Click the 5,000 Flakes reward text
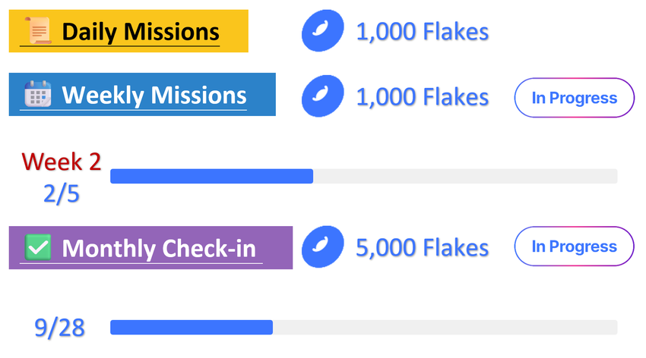Image resolution: width=646 pixels, height=358 pixels. pyautogui.click(x=422, y=247)
